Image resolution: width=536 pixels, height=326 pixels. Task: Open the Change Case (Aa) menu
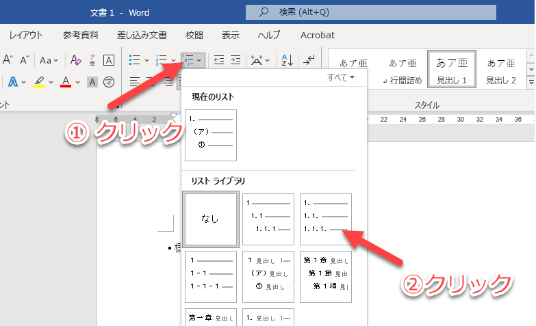tap(49, 60)
